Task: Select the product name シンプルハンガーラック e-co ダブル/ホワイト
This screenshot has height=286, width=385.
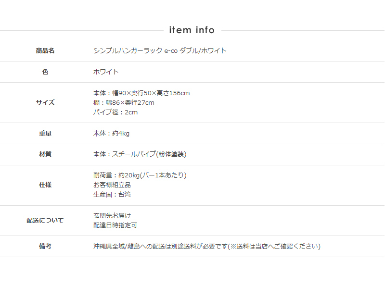Action: pyautogui.click(x=159, y=51)
